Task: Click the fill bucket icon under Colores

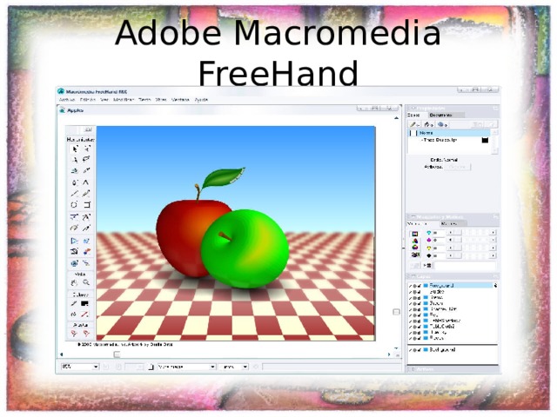Action: [x=74, y=314]
